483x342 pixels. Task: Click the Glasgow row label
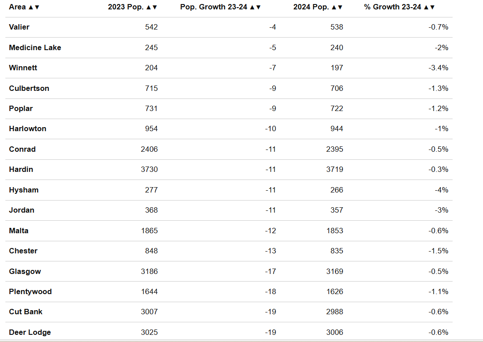[25, 271]
